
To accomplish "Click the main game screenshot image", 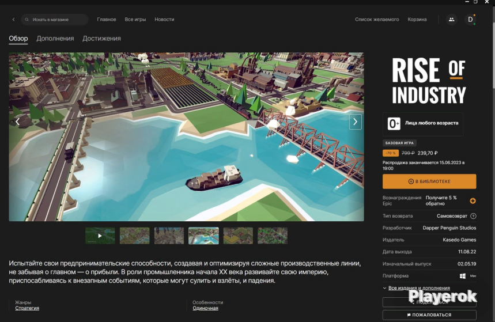I will coord(186,137).
